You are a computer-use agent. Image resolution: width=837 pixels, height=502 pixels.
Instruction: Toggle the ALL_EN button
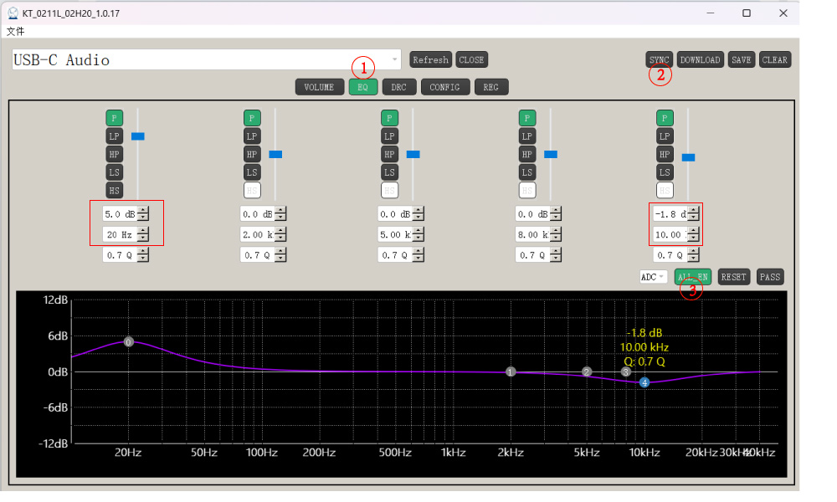[x=693, y=277]
